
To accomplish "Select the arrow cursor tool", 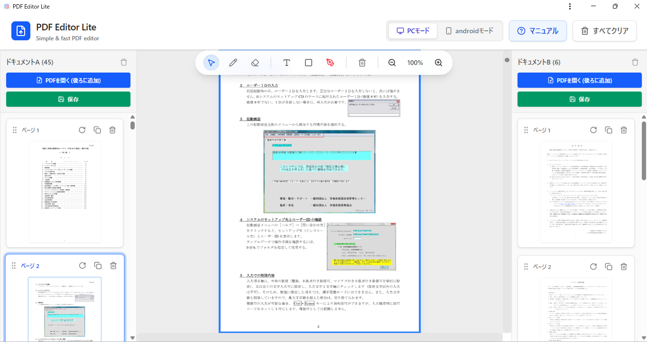I will [211, 63].
